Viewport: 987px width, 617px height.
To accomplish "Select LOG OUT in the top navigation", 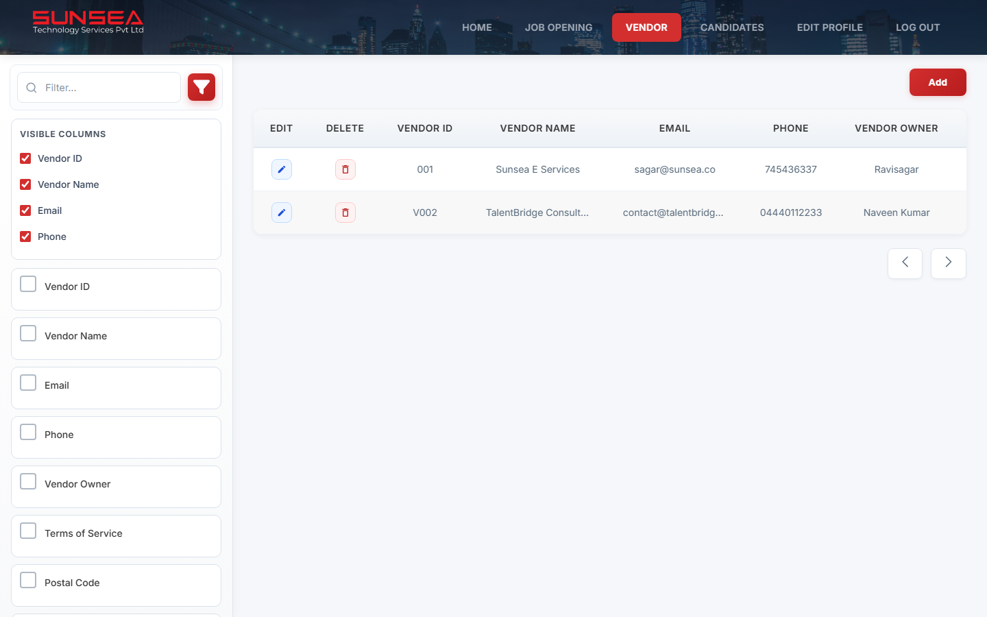I will pos(918,27).
